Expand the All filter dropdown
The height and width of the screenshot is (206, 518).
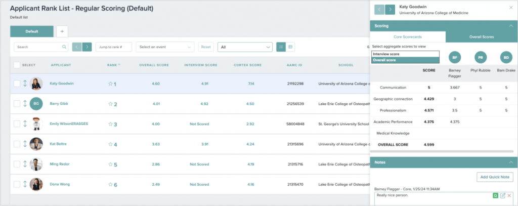pyautogui.click(x=245, y=47)
